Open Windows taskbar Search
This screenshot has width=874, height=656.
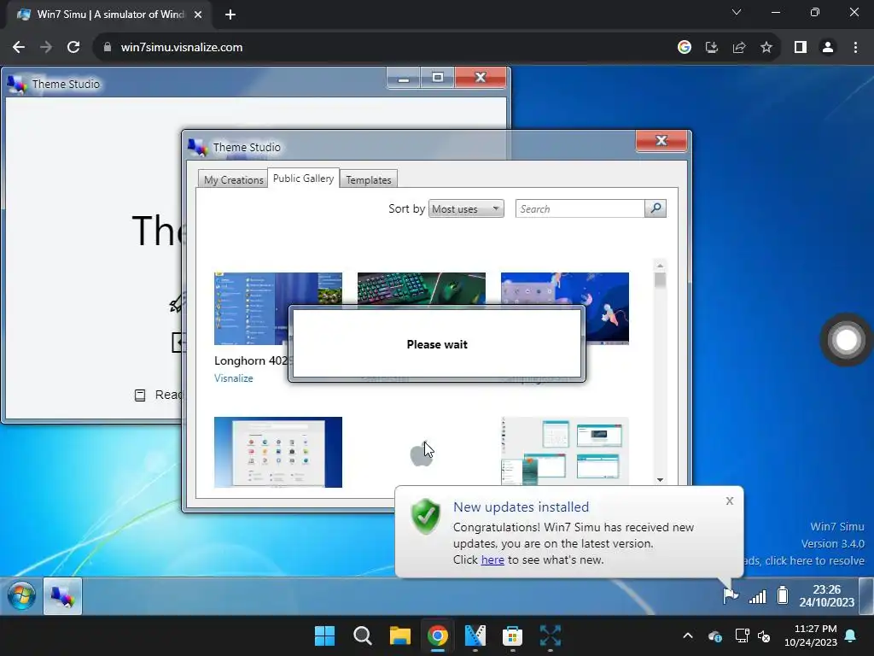click(362, 635)
